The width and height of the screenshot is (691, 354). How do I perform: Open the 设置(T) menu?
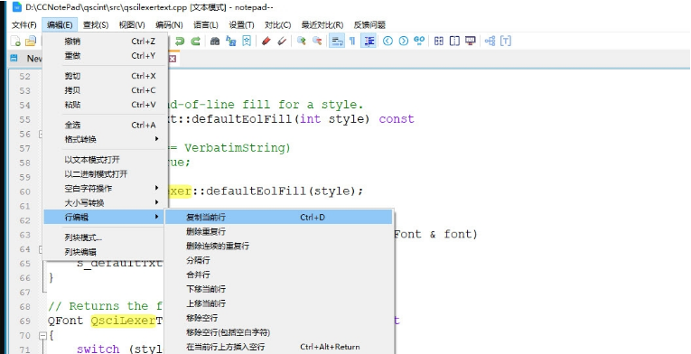[x=241, y=25]
